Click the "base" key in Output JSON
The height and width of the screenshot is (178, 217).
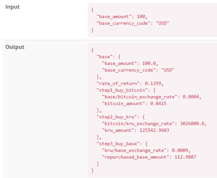(x=105, y=57)
